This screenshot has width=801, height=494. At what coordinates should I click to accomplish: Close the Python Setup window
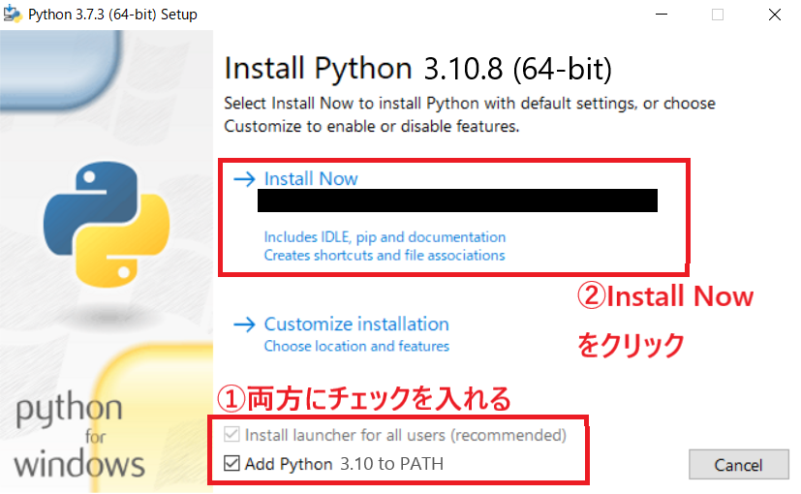coord(775,15)
